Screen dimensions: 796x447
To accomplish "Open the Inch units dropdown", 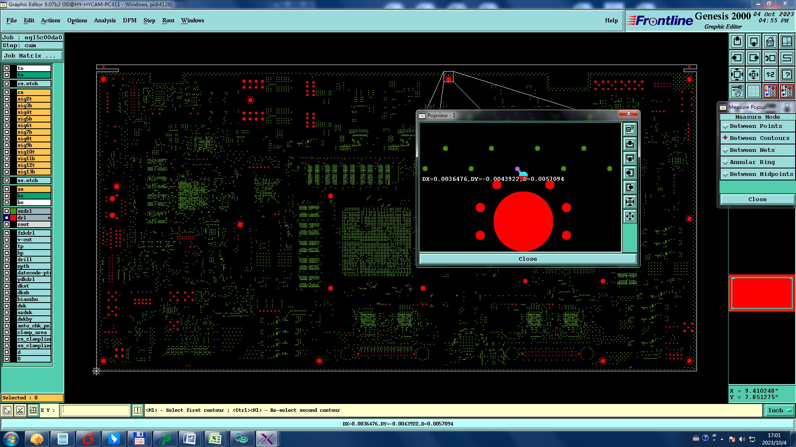I will pos(780,411).
